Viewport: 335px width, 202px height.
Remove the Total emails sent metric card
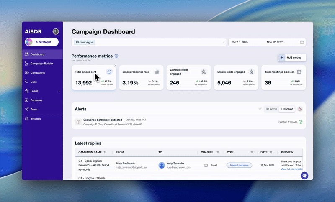[x=115, y=65]
